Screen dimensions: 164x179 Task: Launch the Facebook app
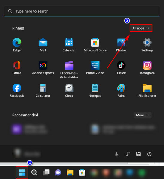pyautogui.click(x=17, y=90)
